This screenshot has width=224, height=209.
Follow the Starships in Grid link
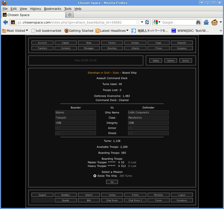[x=98, y=73]
